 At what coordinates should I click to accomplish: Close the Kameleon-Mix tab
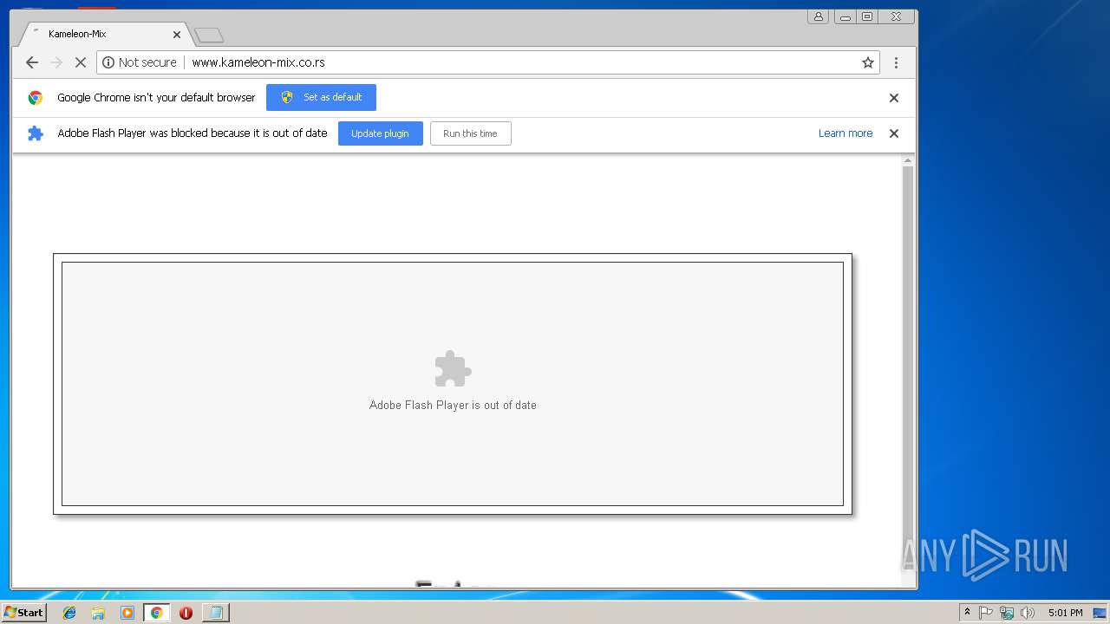(x=177, y=35)
